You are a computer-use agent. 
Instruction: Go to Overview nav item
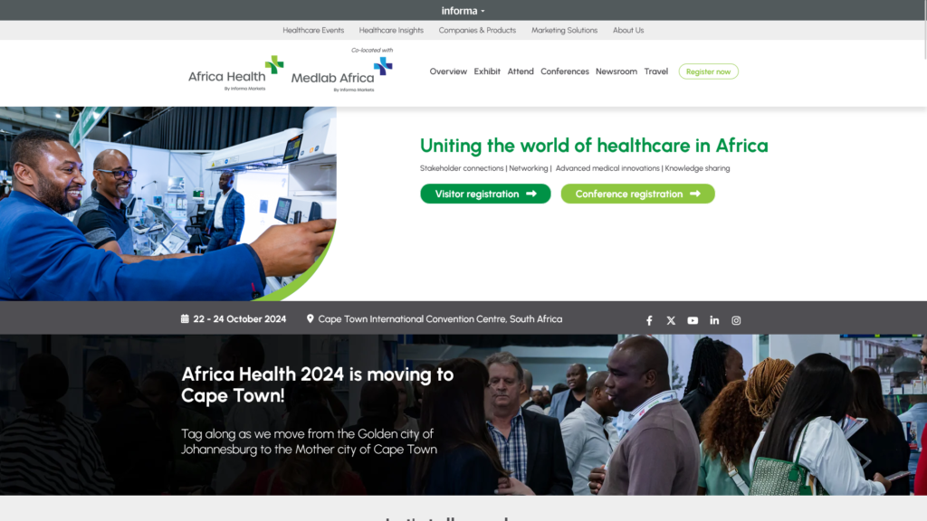448,71
